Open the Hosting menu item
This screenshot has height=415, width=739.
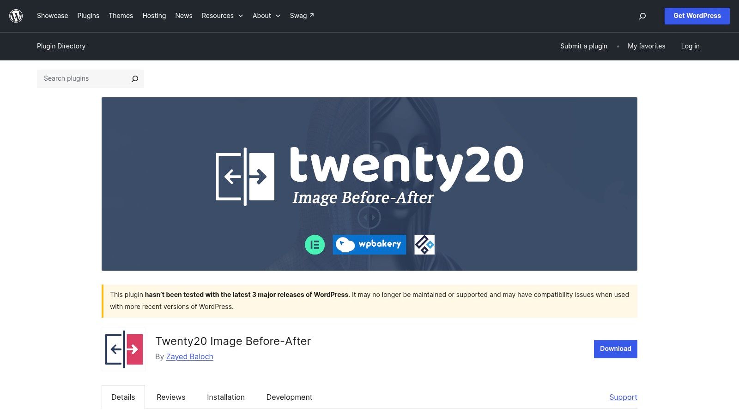154,16
